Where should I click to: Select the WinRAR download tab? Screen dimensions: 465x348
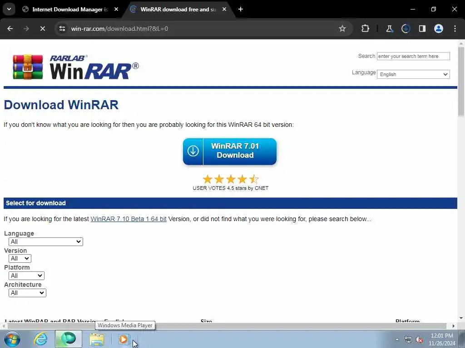click(x=178, y=9)
